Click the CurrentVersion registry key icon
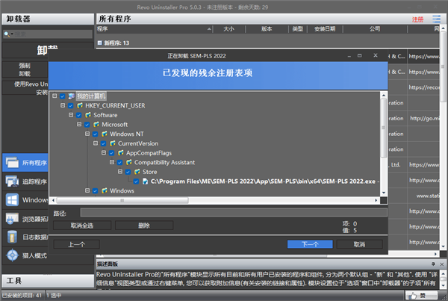 tap(113, 143)
